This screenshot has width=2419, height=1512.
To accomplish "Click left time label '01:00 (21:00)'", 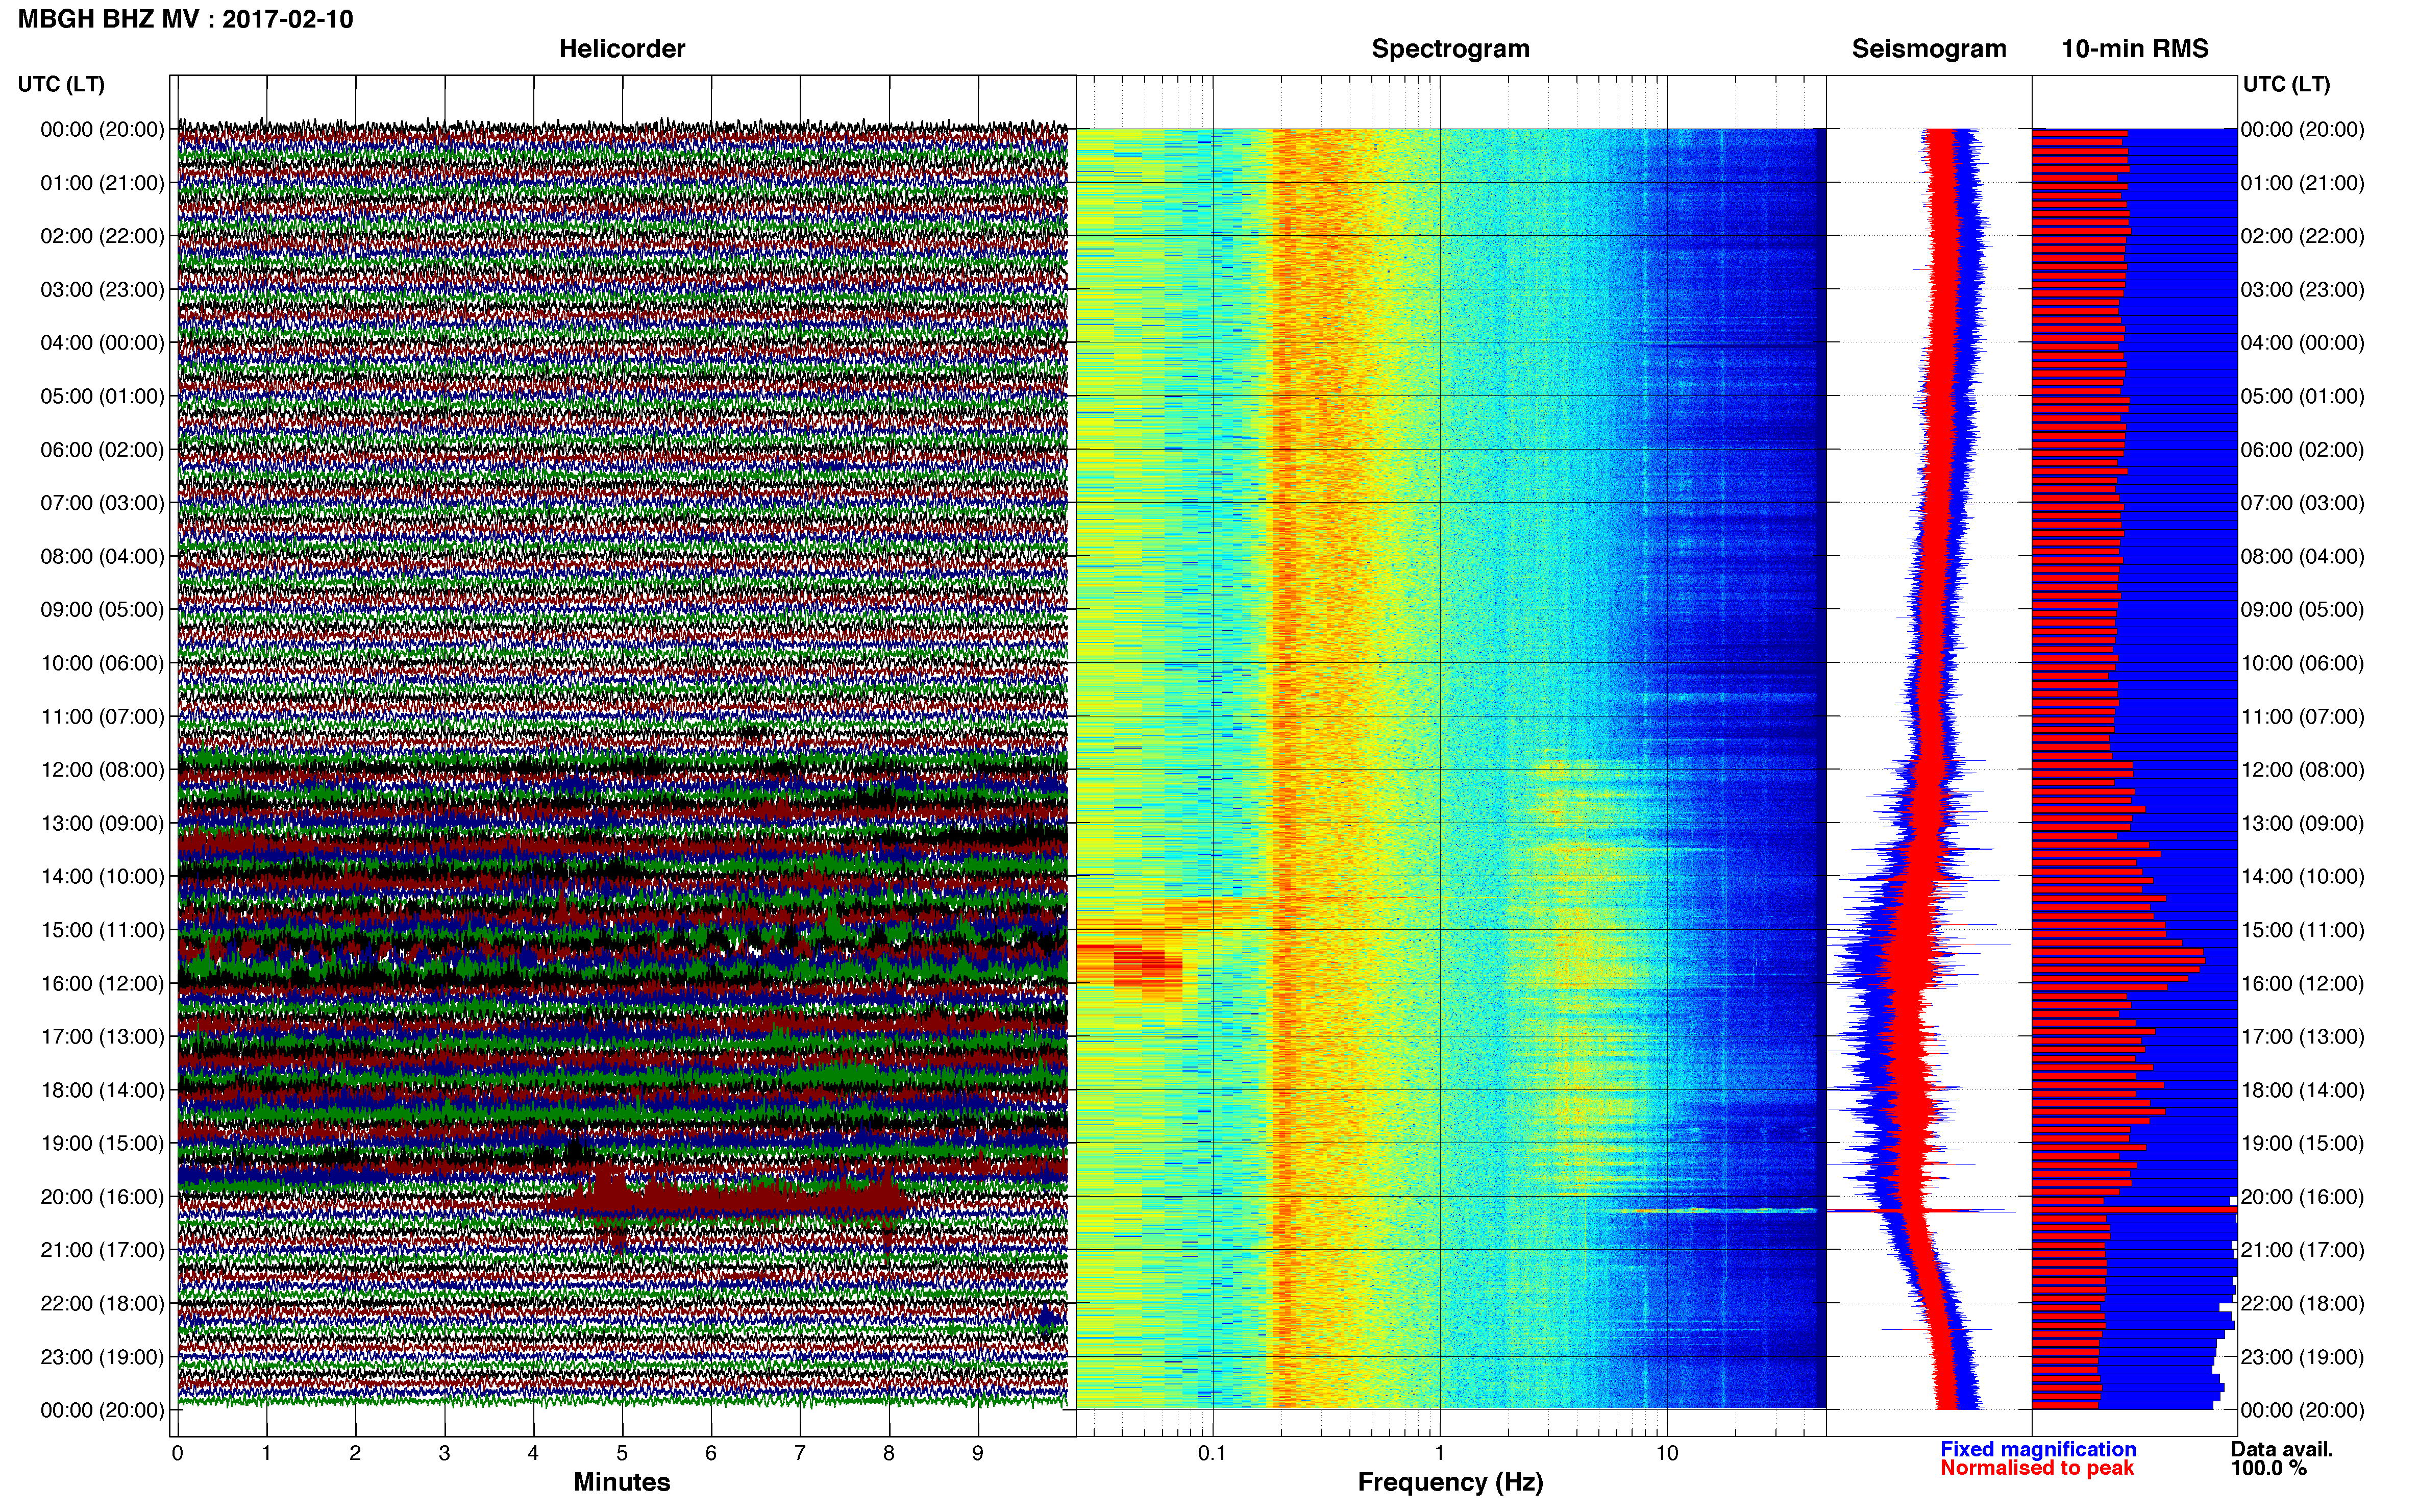I will click(x=102, y=183).
